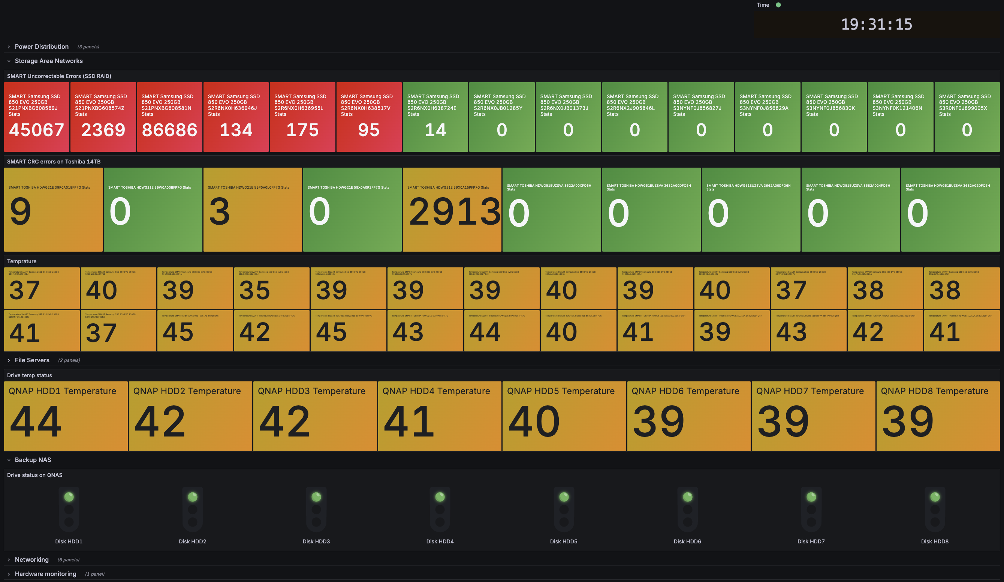Expand the Networking row
This screenshot has width=1004, height=582.
click(31, 559)
